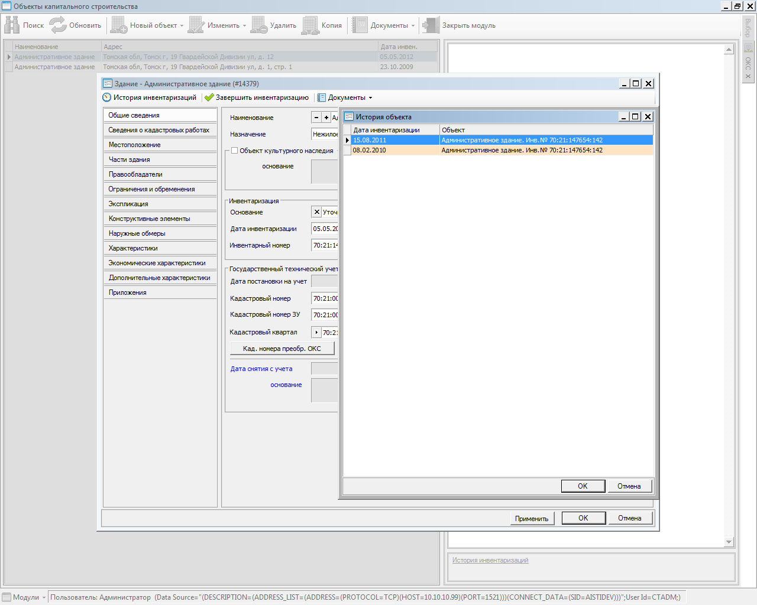Expand Кадастровый квартал arrow button

316,333
